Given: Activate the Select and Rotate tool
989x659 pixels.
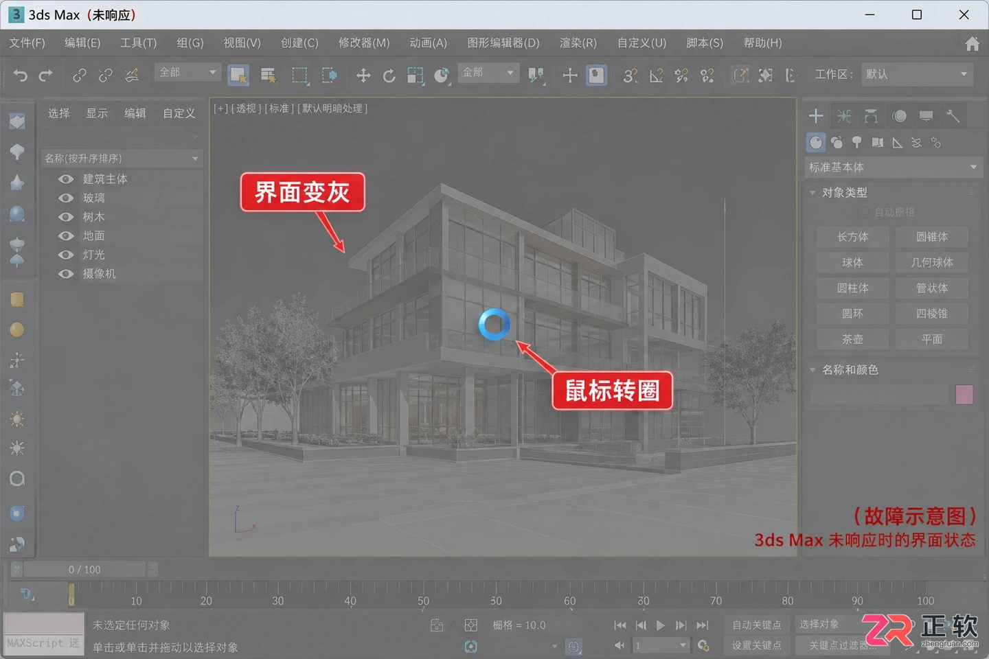Looking at the screenshot, I should 389,75.
